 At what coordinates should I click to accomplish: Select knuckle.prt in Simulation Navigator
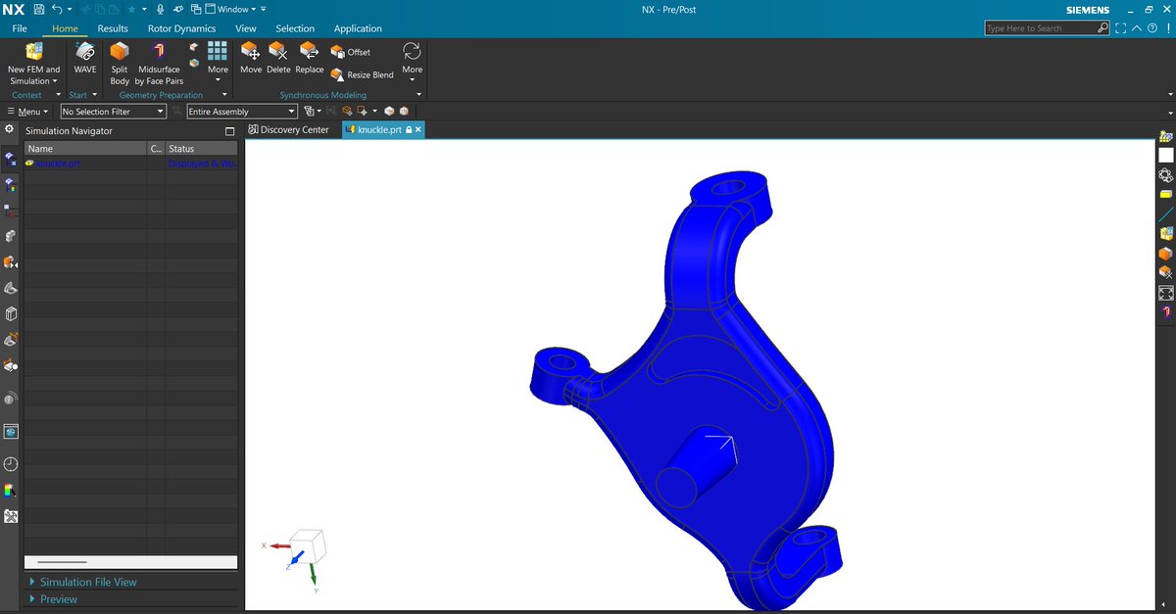pyautogui.click(x=57, y=164)
